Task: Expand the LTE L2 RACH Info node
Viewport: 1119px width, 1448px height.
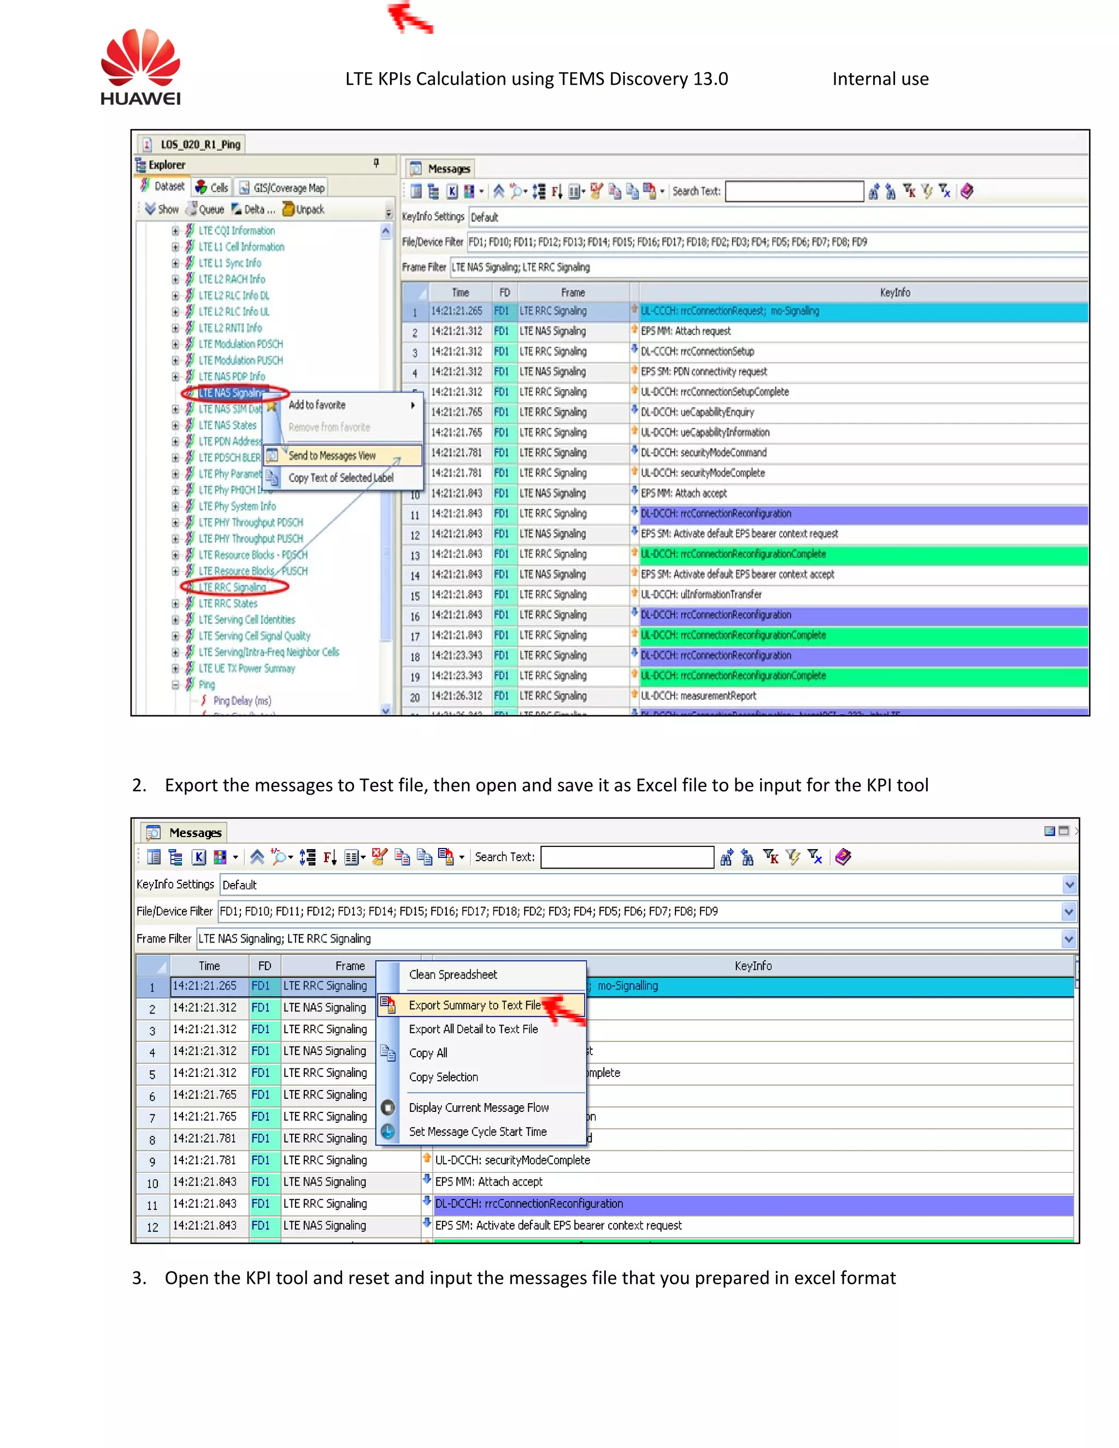Action: (x=175, y=280)
